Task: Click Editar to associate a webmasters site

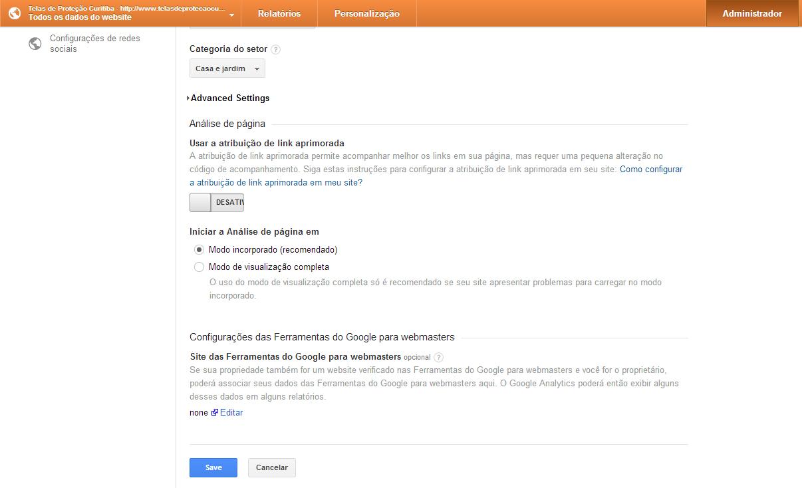Action: (231, 412)
